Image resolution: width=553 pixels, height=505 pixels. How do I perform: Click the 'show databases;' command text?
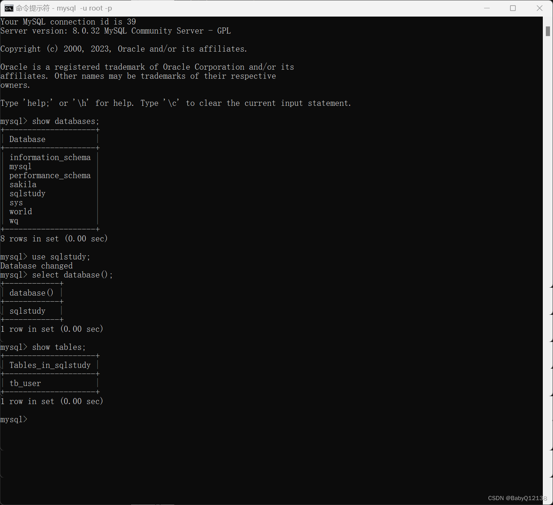click(x=66, y=121)
